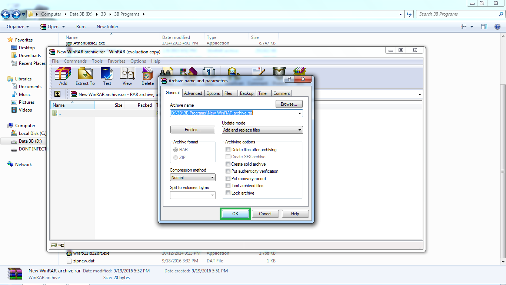
Task: Open Music library in sidebar
Action: [21, 95]
